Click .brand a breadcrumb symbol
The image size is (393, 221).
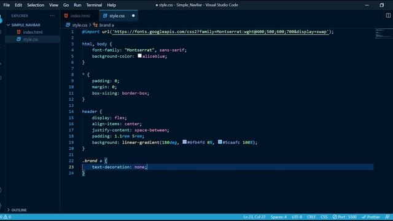[x=106, y=25]
